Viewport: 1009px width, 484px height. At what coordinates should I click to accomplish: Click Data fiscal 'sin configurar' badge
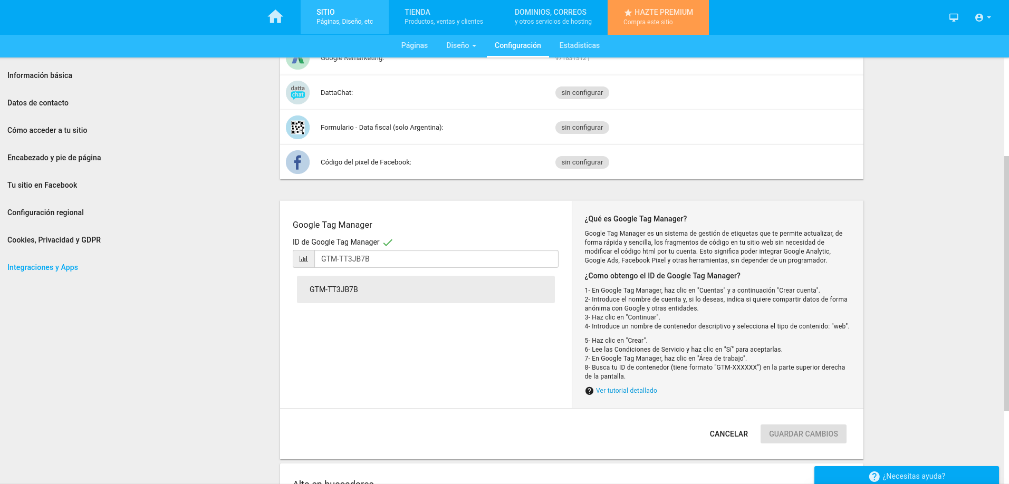click(x=582, y=128)
